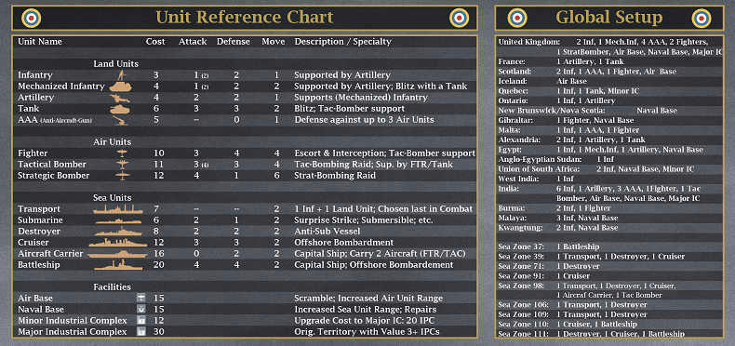Select the Sea Zone 37 setup row
The image size is (735, 346).
608,246
